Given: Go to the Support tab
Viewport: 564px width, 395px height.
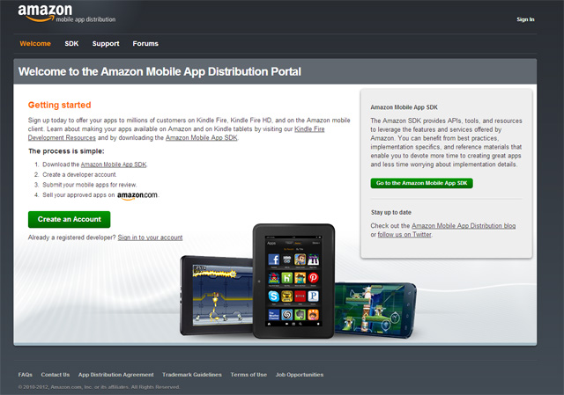Looking at the screenshot, I should pyautogui.click(x=106, y=43).
